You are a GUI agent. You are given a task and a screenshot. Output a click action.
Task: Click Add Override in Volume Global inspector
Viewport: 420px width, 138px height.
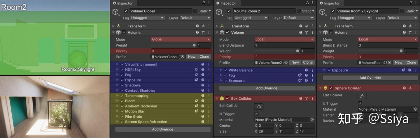point(162,129)
